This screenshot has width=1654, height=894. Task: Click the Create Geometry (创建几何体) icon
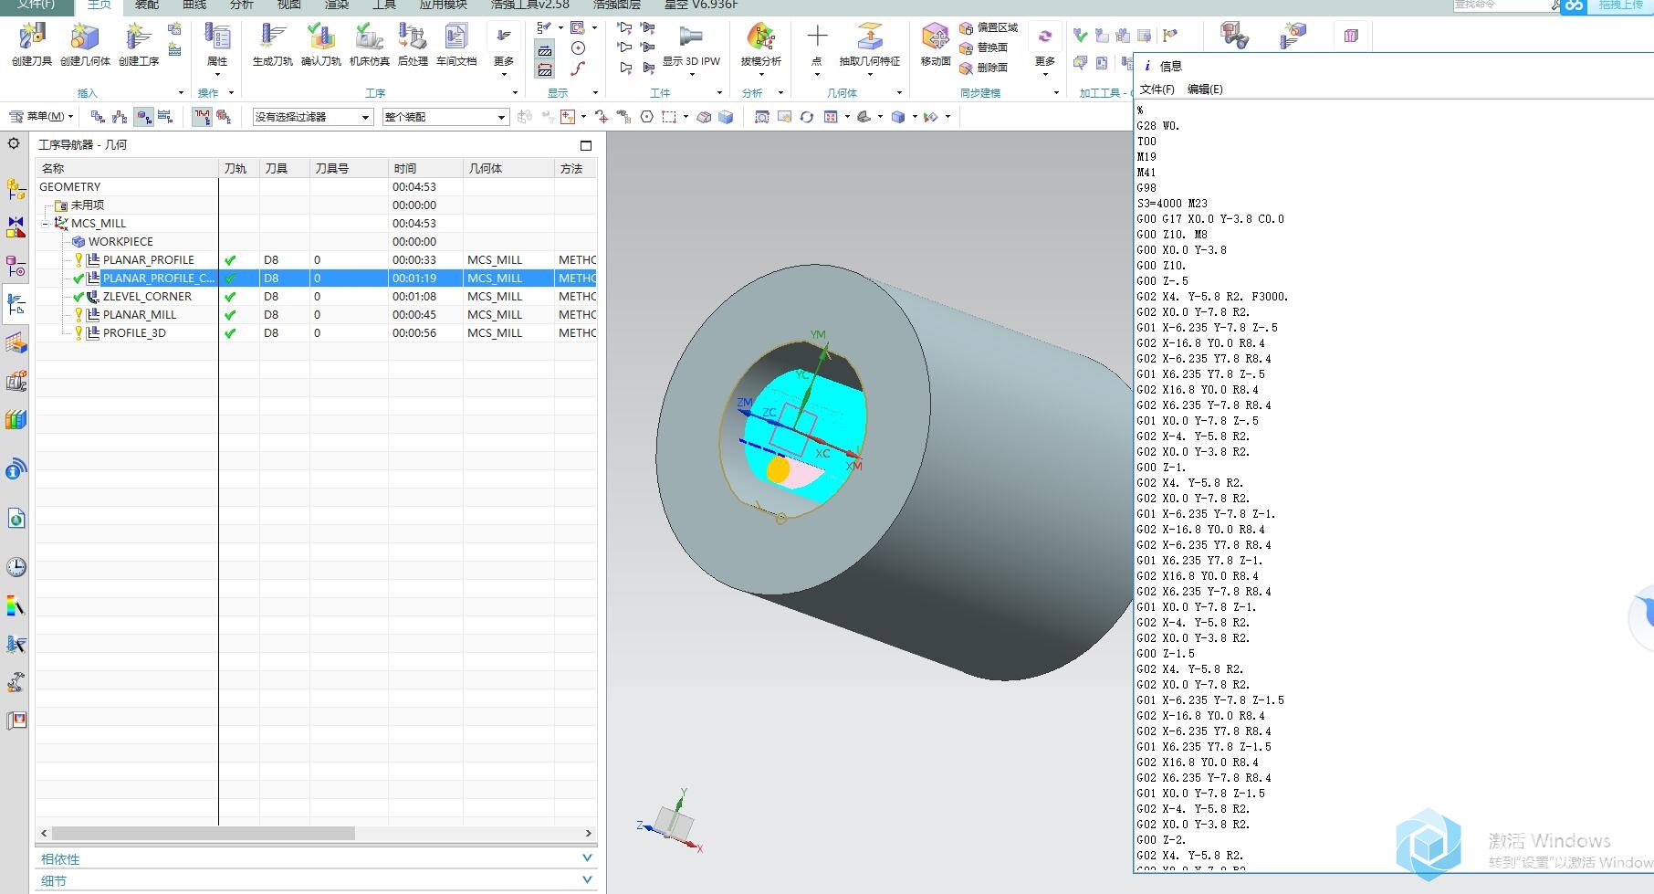click(85, 44)
